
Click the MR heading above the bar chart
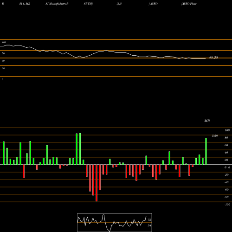click(x=207, y=121)
